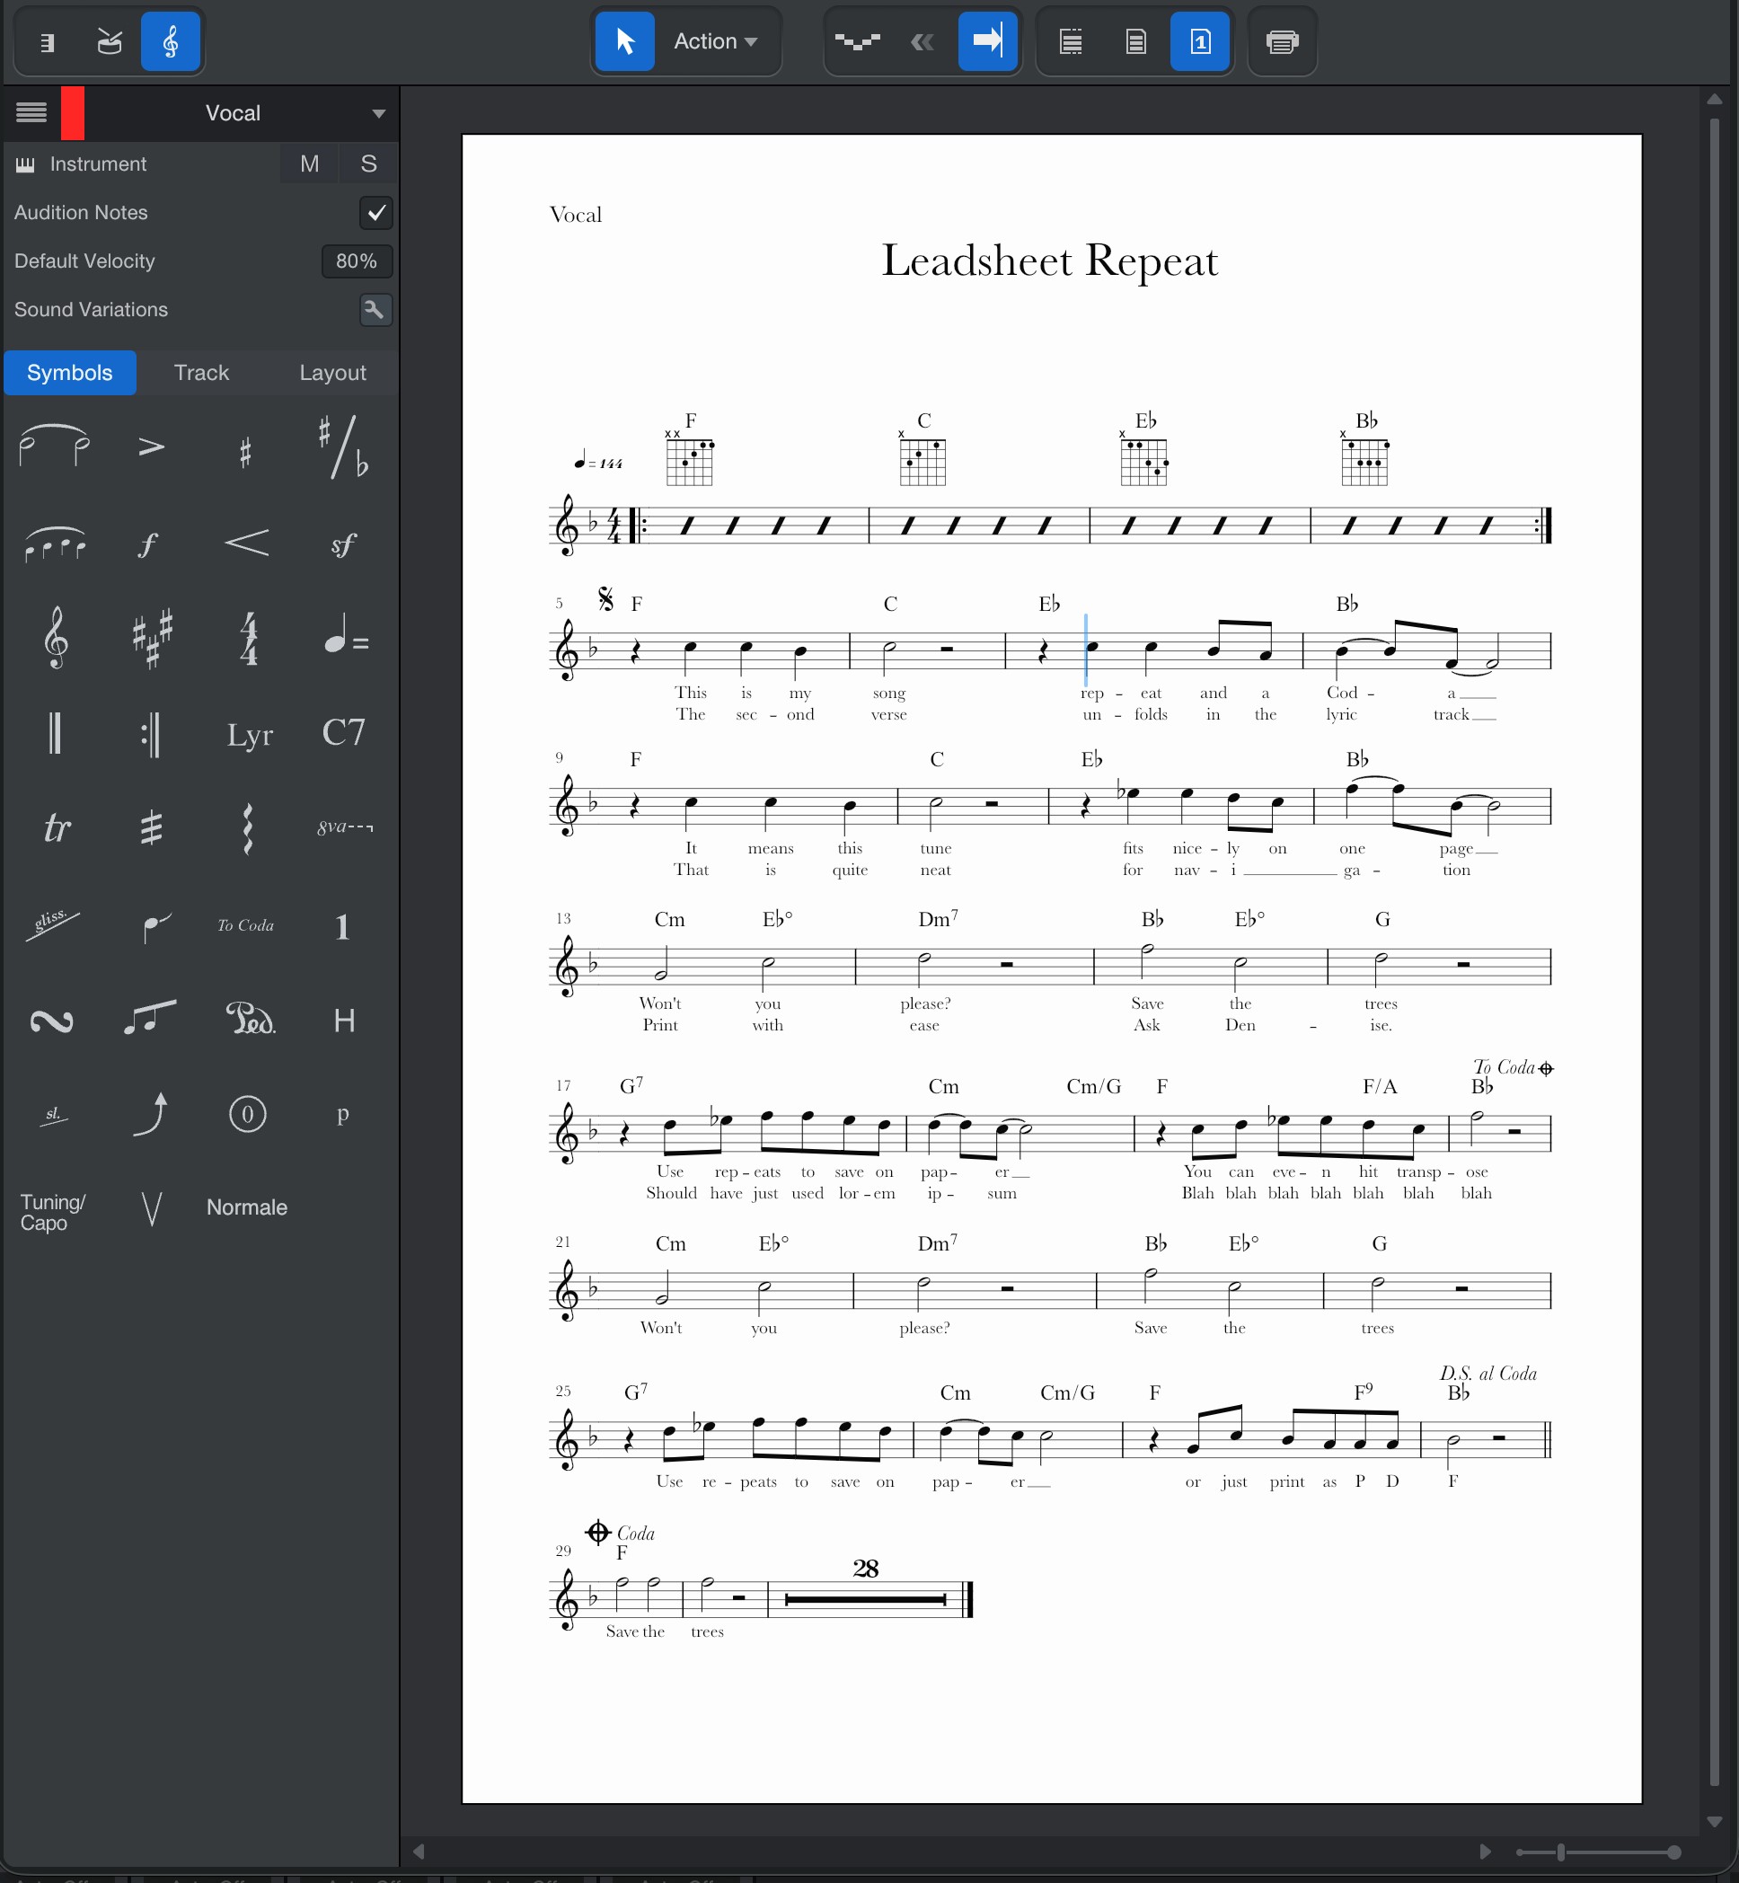Select the sforzando sf symbol

tap(342, 544)
